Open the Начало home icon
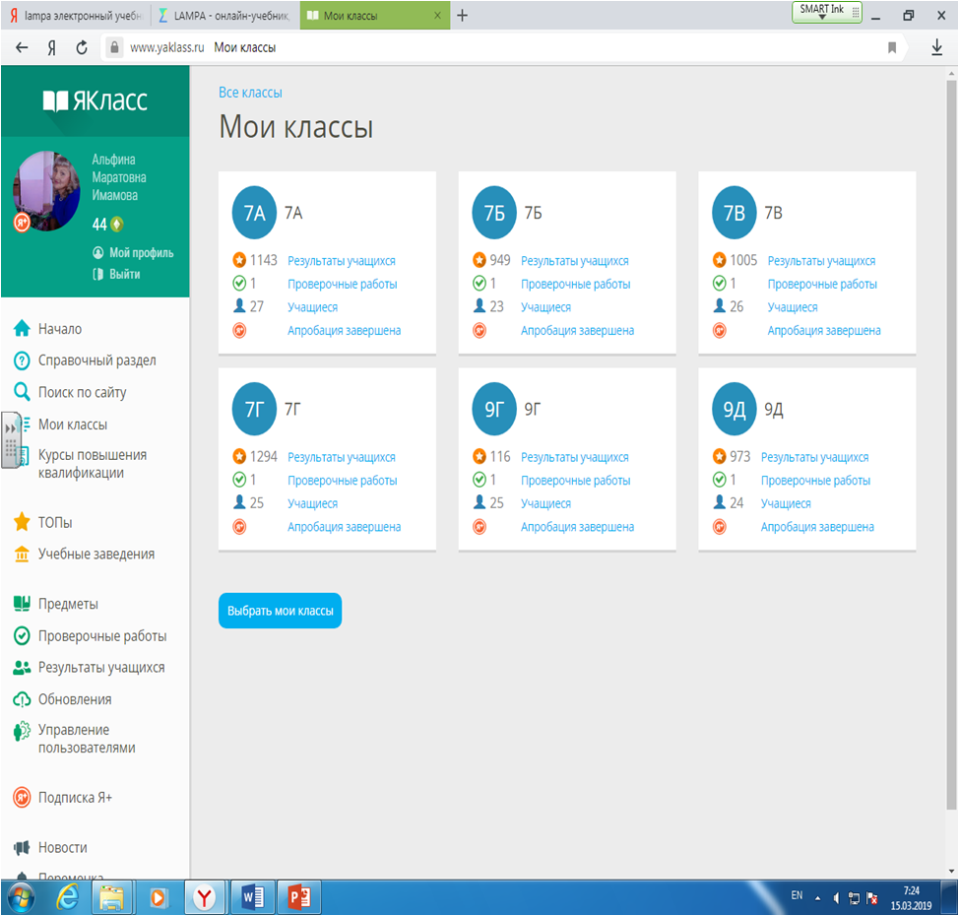This screenshot has height=916, width=959. click(x=22, y=329)
